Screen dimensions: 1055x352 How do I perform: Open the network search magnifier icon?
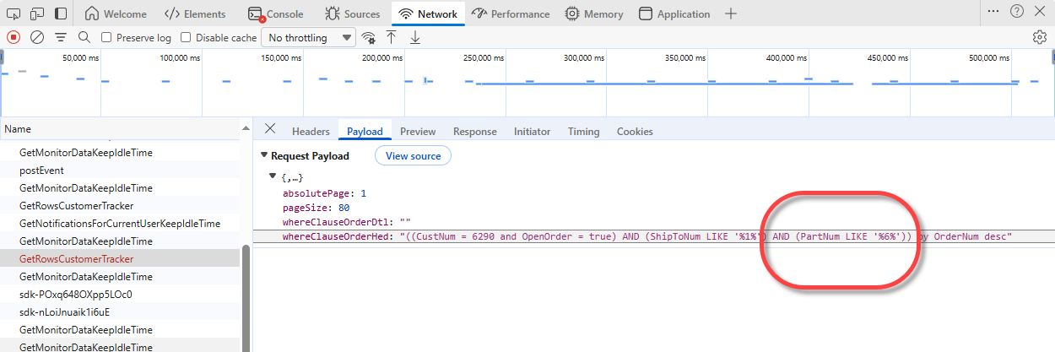[x=84, y=37]
